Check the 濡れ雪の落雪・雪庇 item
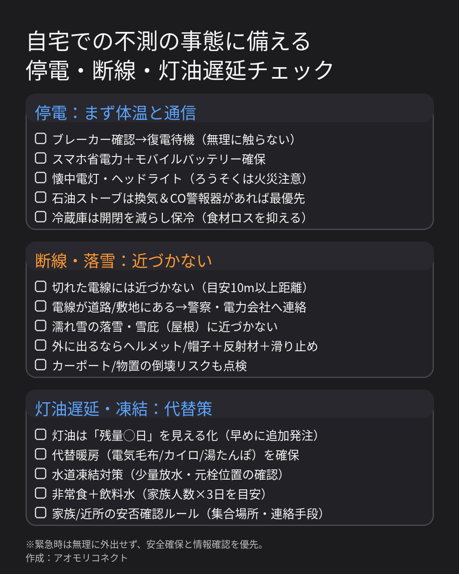This screenshot has height=574, width=459. pos(40,326)
